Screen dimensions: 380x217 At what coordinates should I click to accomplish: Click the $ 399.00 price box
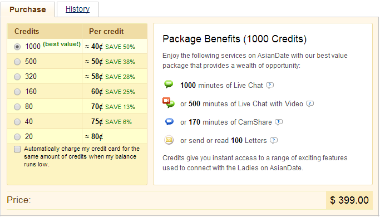pos(349,200)
